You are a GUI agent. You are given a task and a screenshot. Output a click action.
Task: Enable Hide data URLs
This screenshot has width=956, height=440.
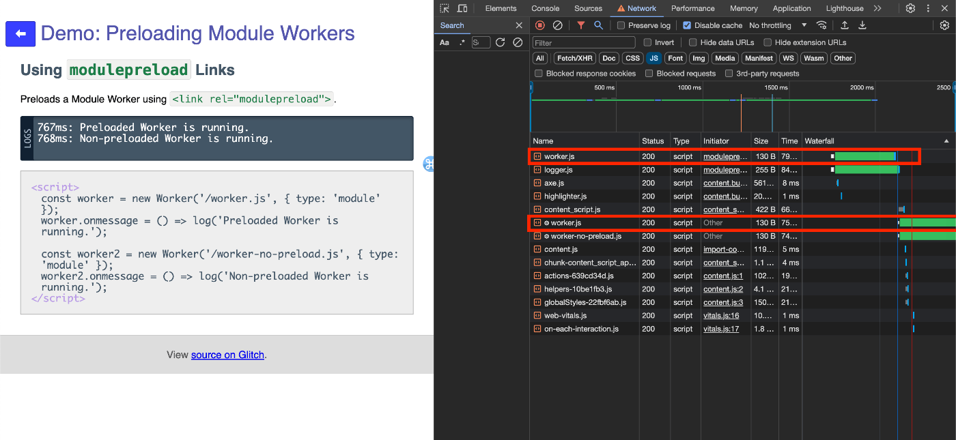click(x=693, y=42)
